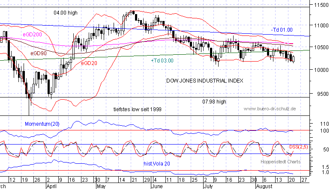330x189 pixels.
Task: Click the date tick 12 in March
Action: 12,180
